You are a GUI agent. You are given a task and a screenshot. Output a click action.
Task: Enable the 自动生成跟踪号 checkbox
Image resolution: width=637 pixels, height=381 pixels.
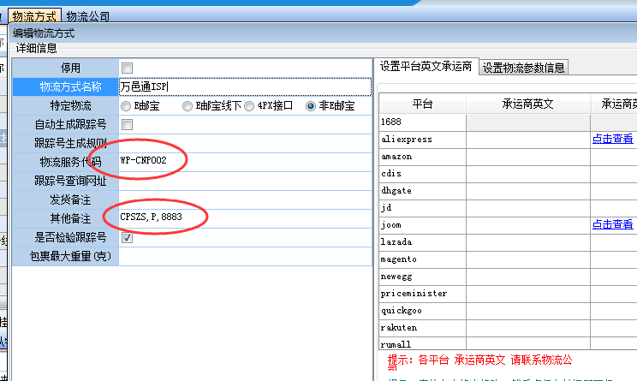click(x=128, y=124)
